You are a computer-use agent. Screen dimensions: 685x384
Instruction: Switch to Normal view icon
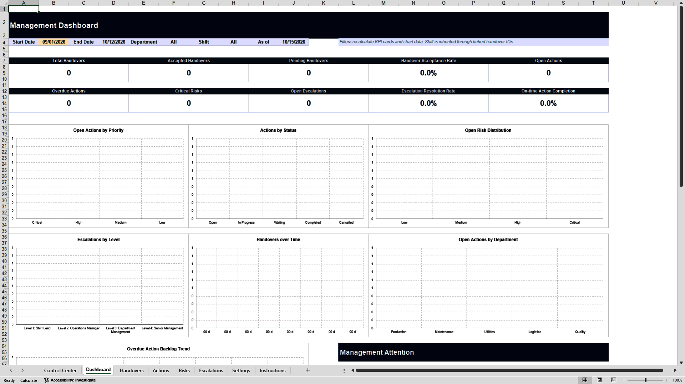click(x=585, y=380)
